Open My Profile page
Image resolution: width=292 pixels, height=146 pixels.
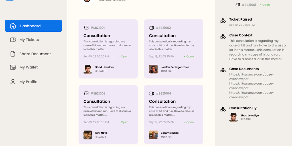click(x=28, y=82)
